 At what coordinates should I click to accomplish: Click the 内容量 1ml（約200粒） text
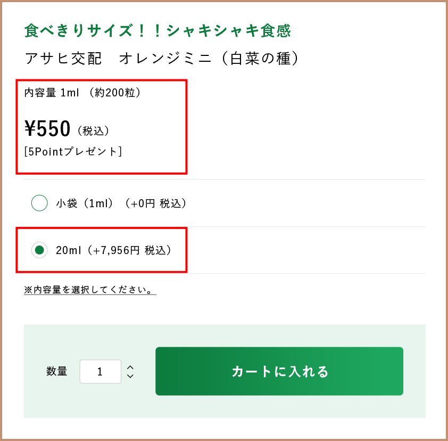pyautogui.click(x=82, y=93)
